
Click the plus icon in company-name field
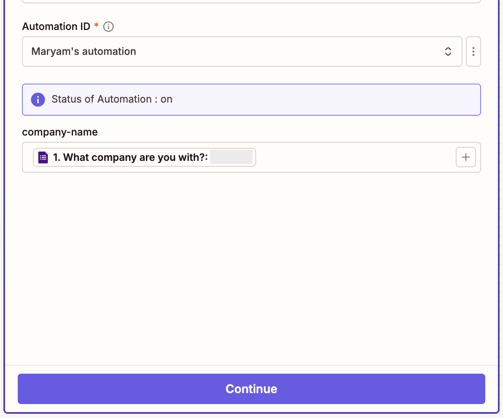point(465,157)
